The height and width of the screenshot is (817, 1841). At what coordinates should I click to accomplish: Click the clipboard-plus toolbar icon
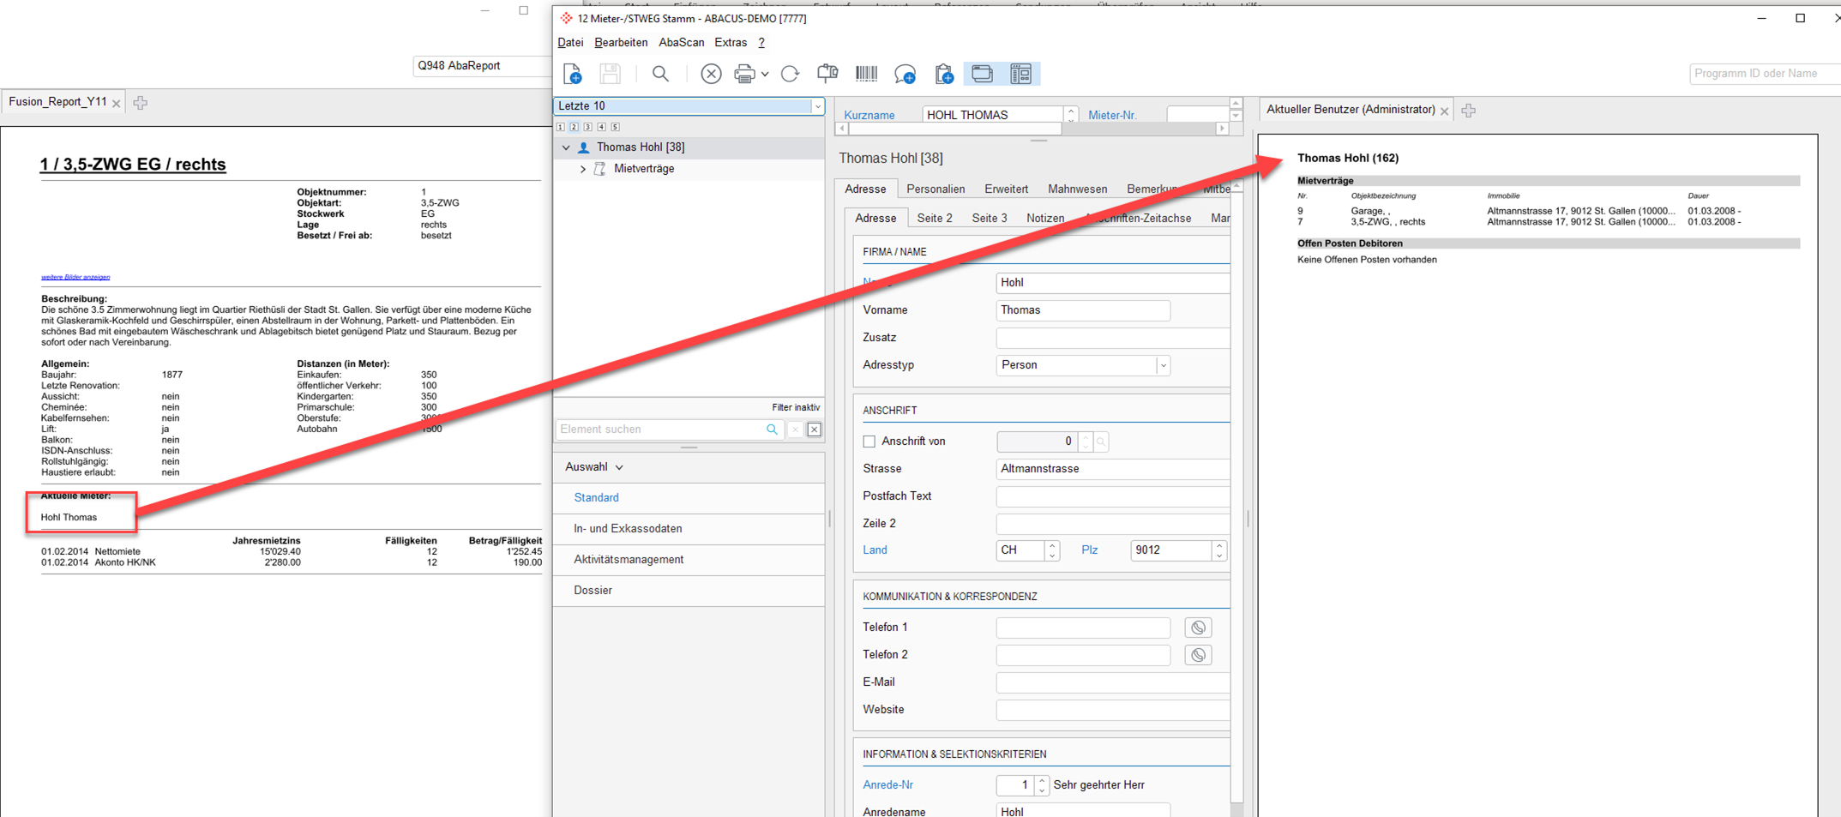(x=943, y=74)
